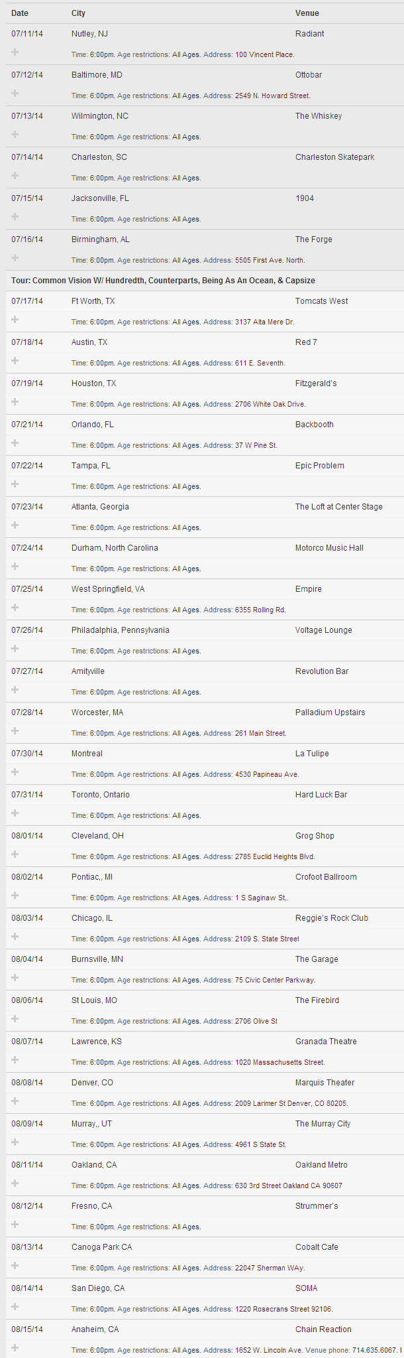Click the plus icon under 07/12/14 Baltimore date

click(x=15, y=94)
